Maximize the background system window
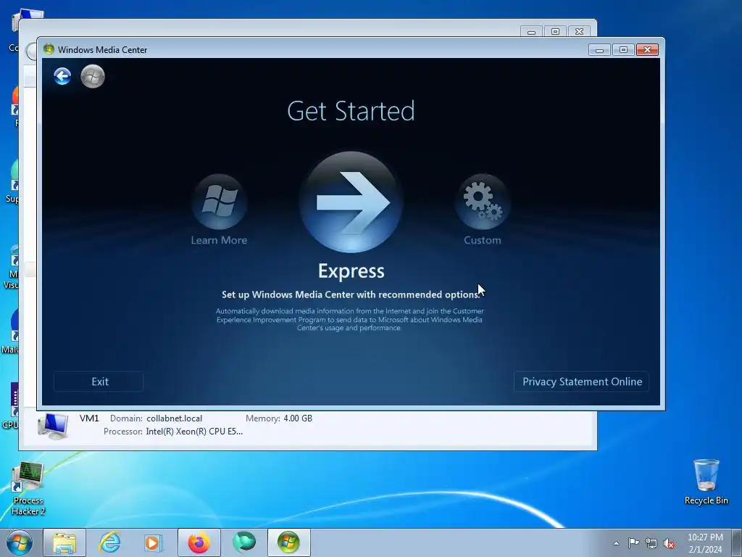This screenshot has width=742, height=557. (555, 31)
